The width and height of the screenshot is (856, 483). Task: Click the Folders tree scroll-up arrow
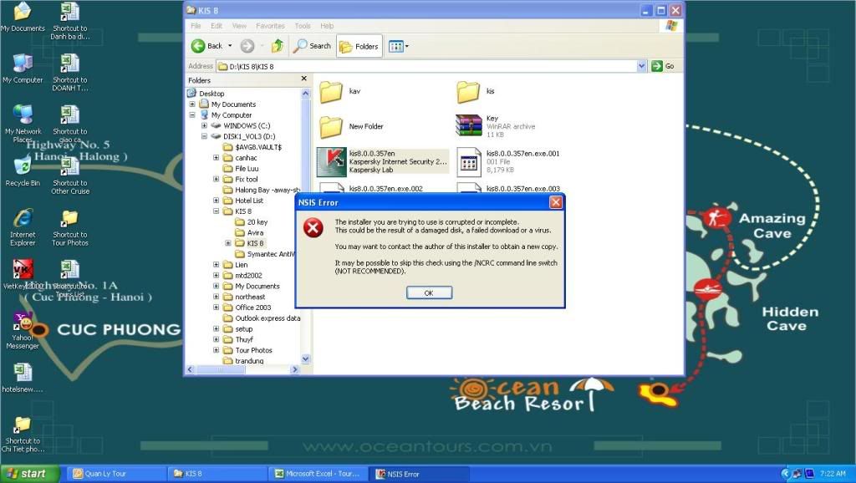[x=306, y=94]
